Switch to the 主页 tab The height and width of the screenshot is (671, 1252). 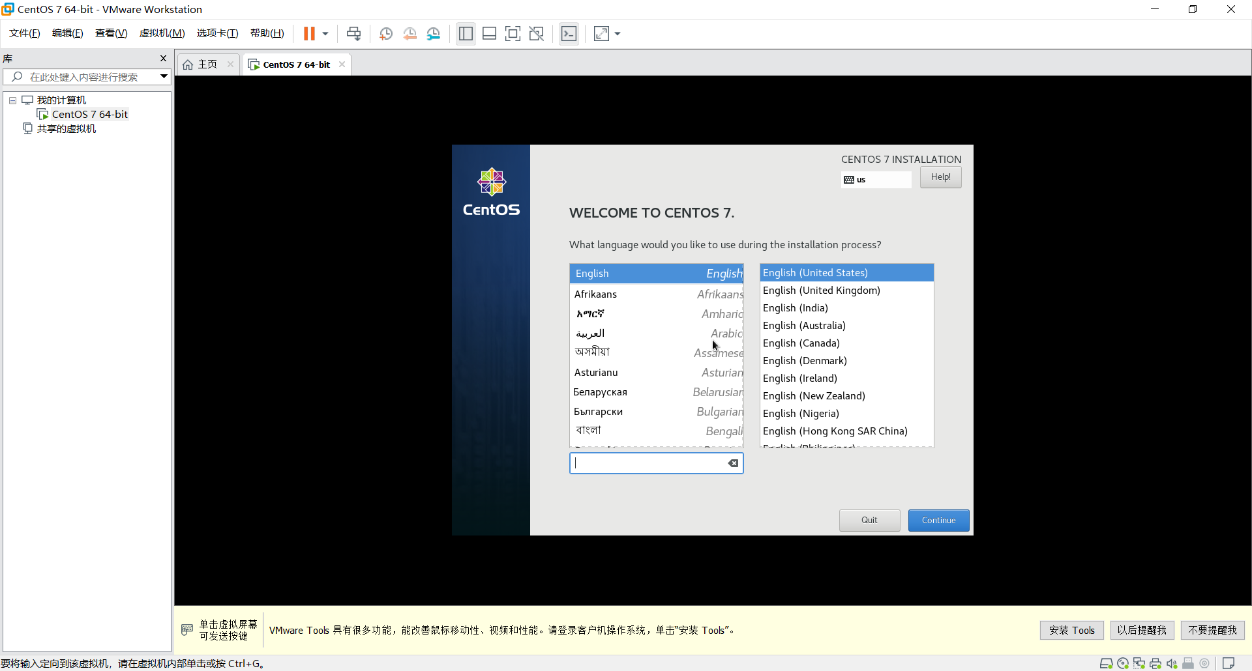[205, 64]
